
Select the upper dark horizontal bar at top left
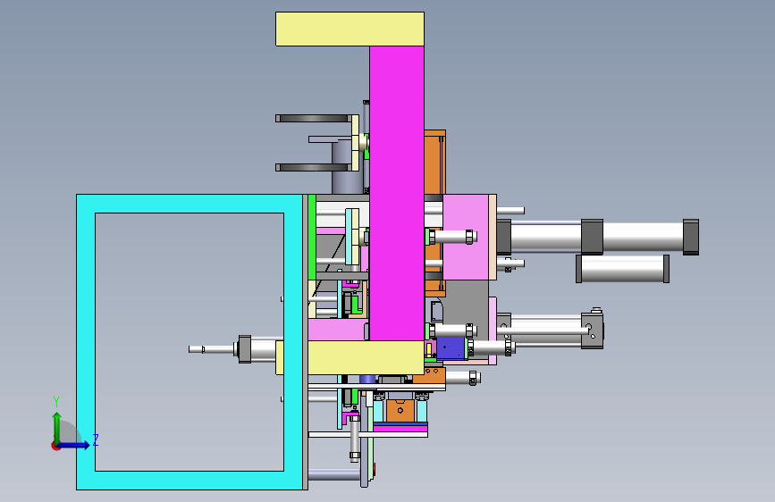[314, 118]
